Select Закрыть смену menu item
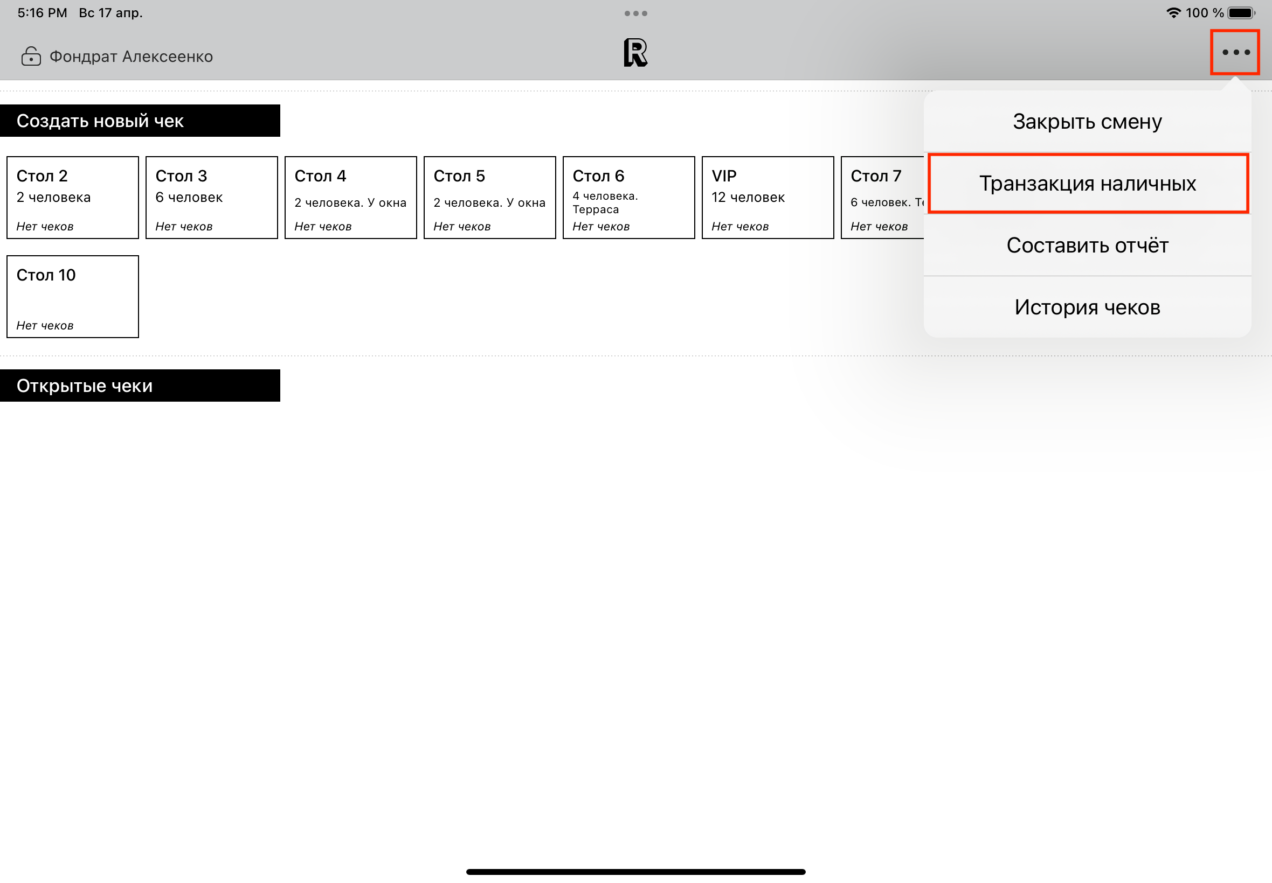 [1087, 122]
